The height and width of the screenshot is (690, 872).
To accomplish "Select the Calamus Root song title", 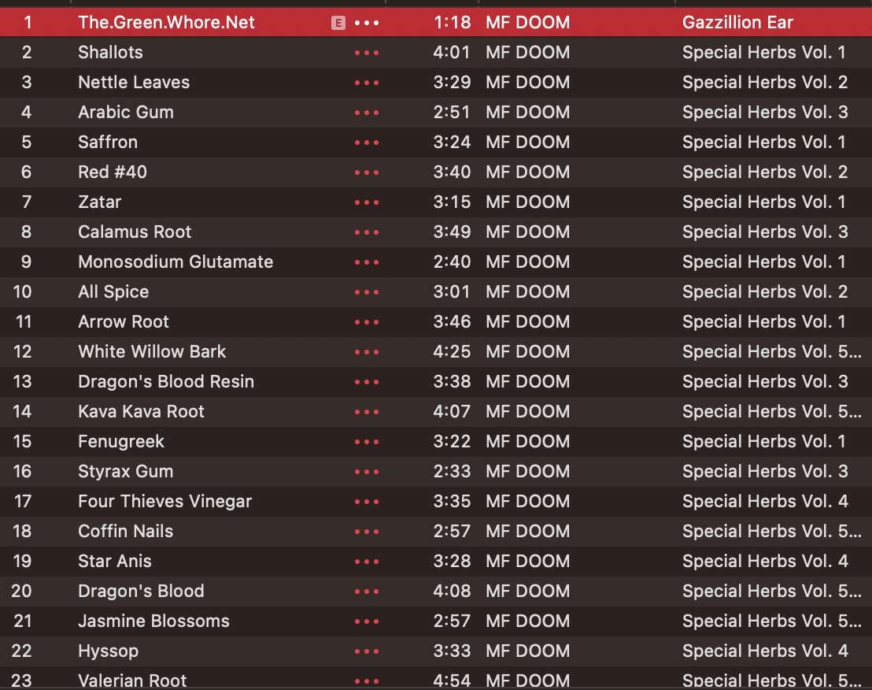I will coord(135,232).
